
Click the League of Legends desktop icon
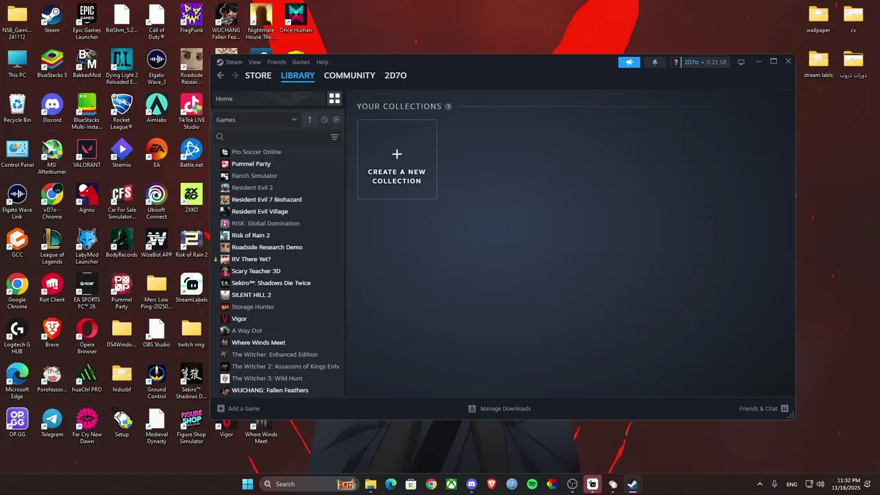52,246
